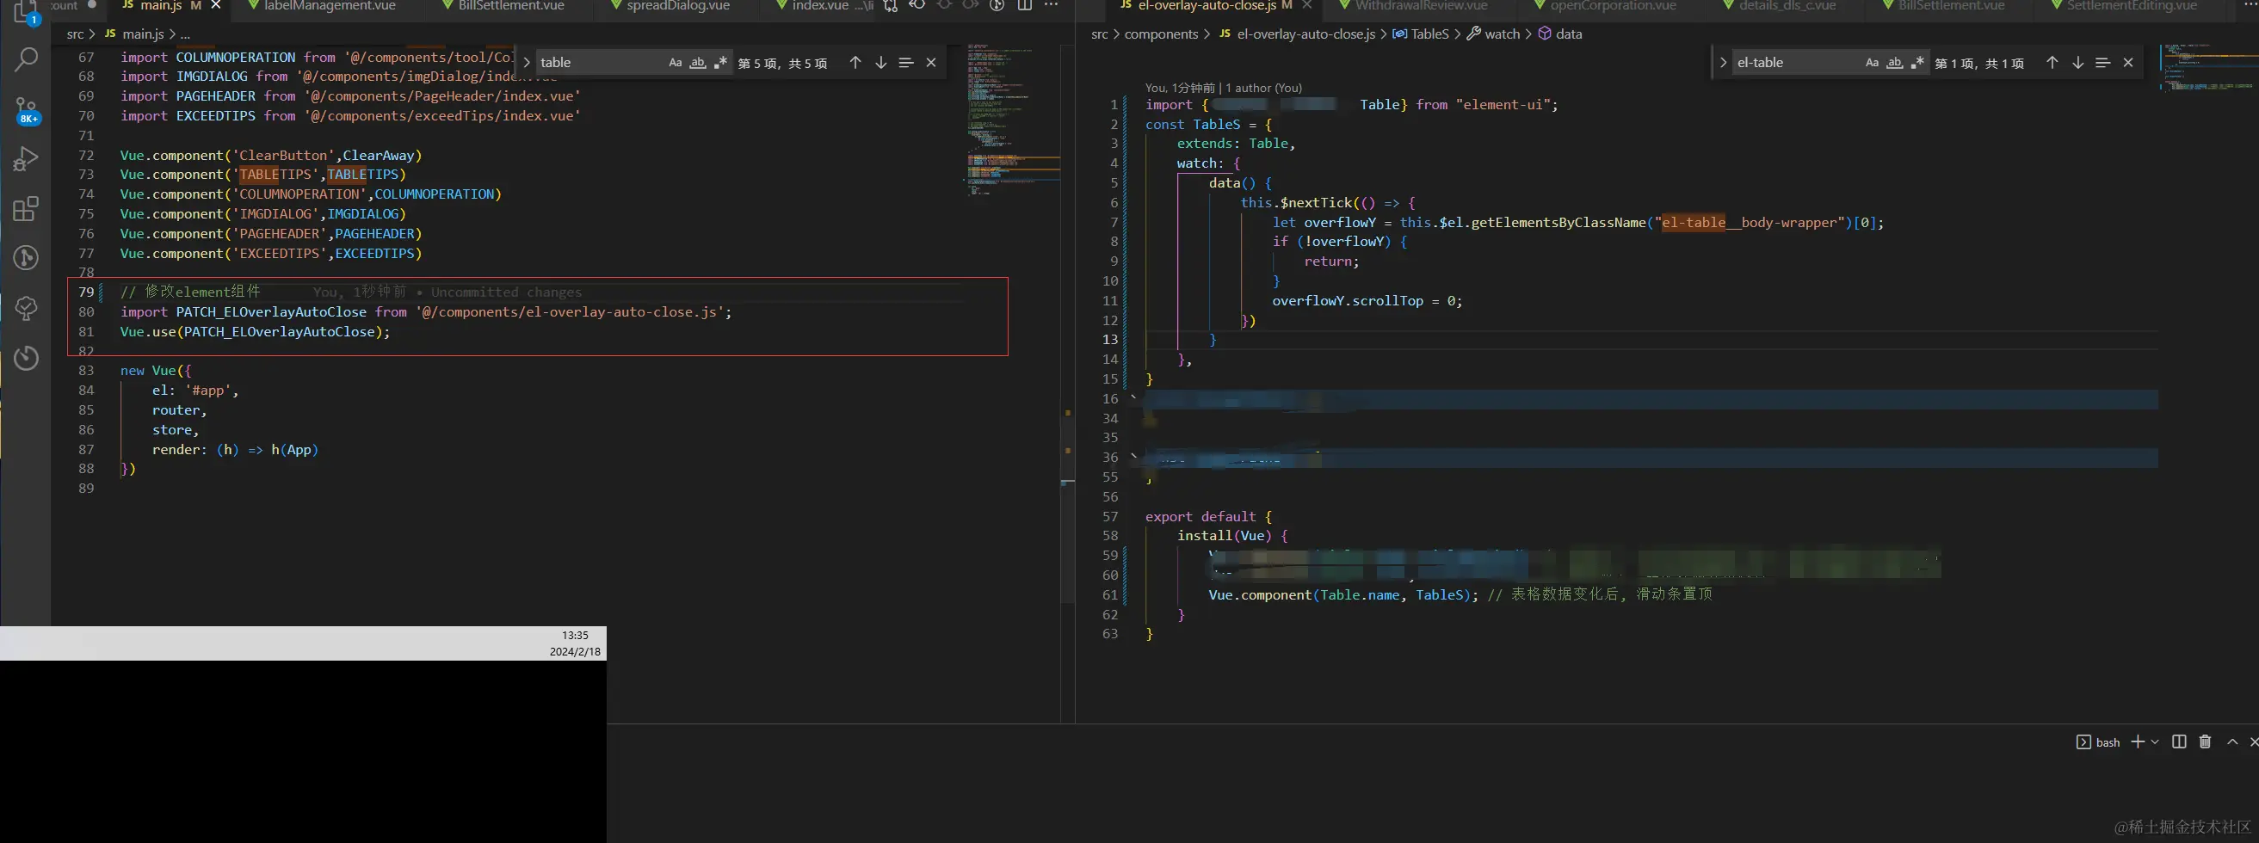2259x843 pixels.
Task: Open new terminal profile dropdown arrow
Action: click(x=2155, y=742)
